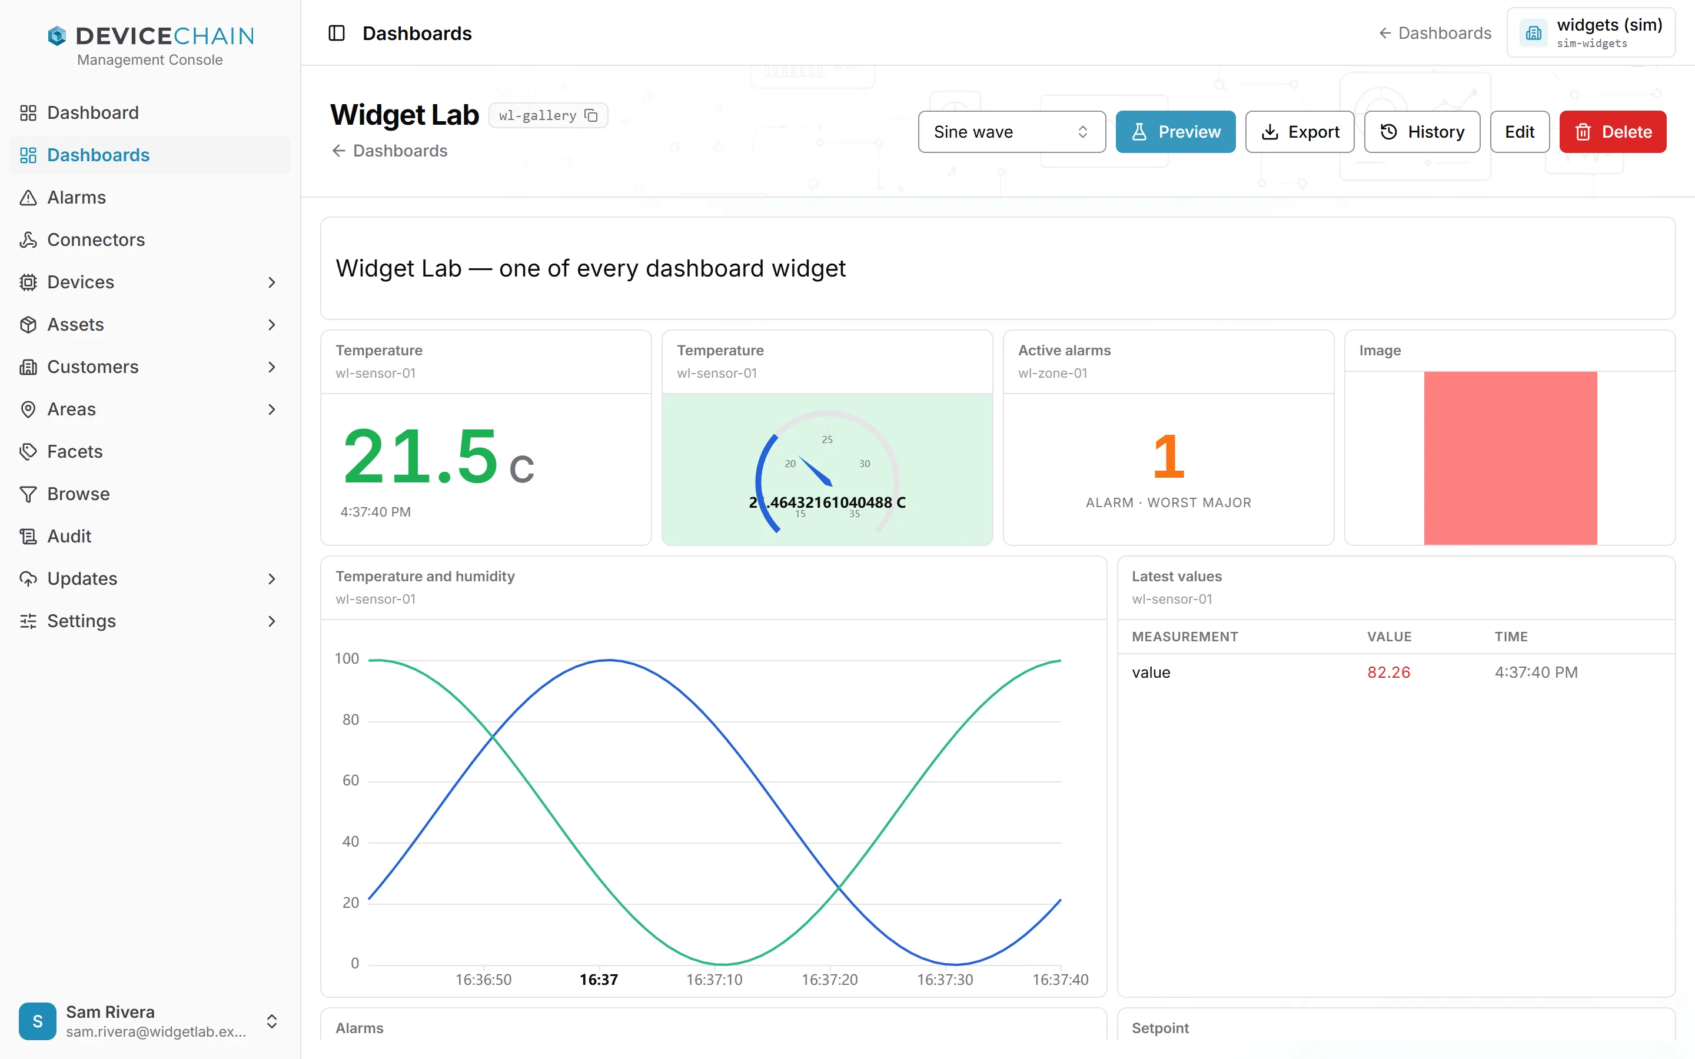
Task: Click the Updates cloud icon
Action: pos(28,578)
